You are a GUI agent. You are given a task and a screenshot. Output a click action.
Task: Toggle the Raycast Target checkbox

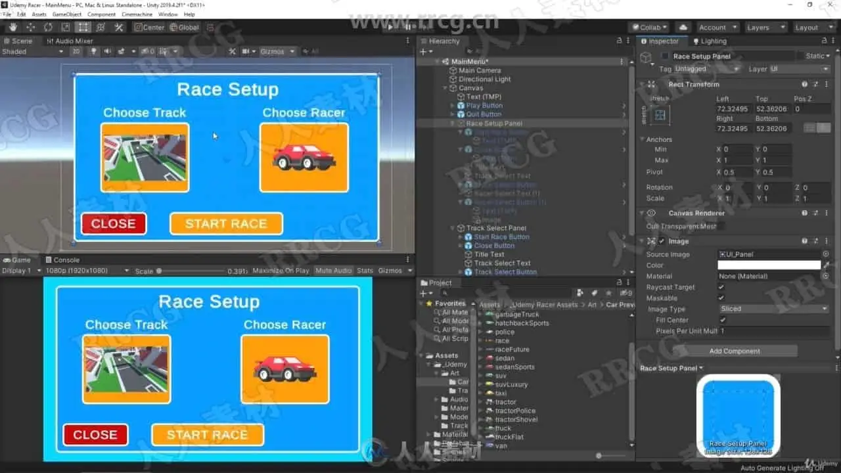721,287
